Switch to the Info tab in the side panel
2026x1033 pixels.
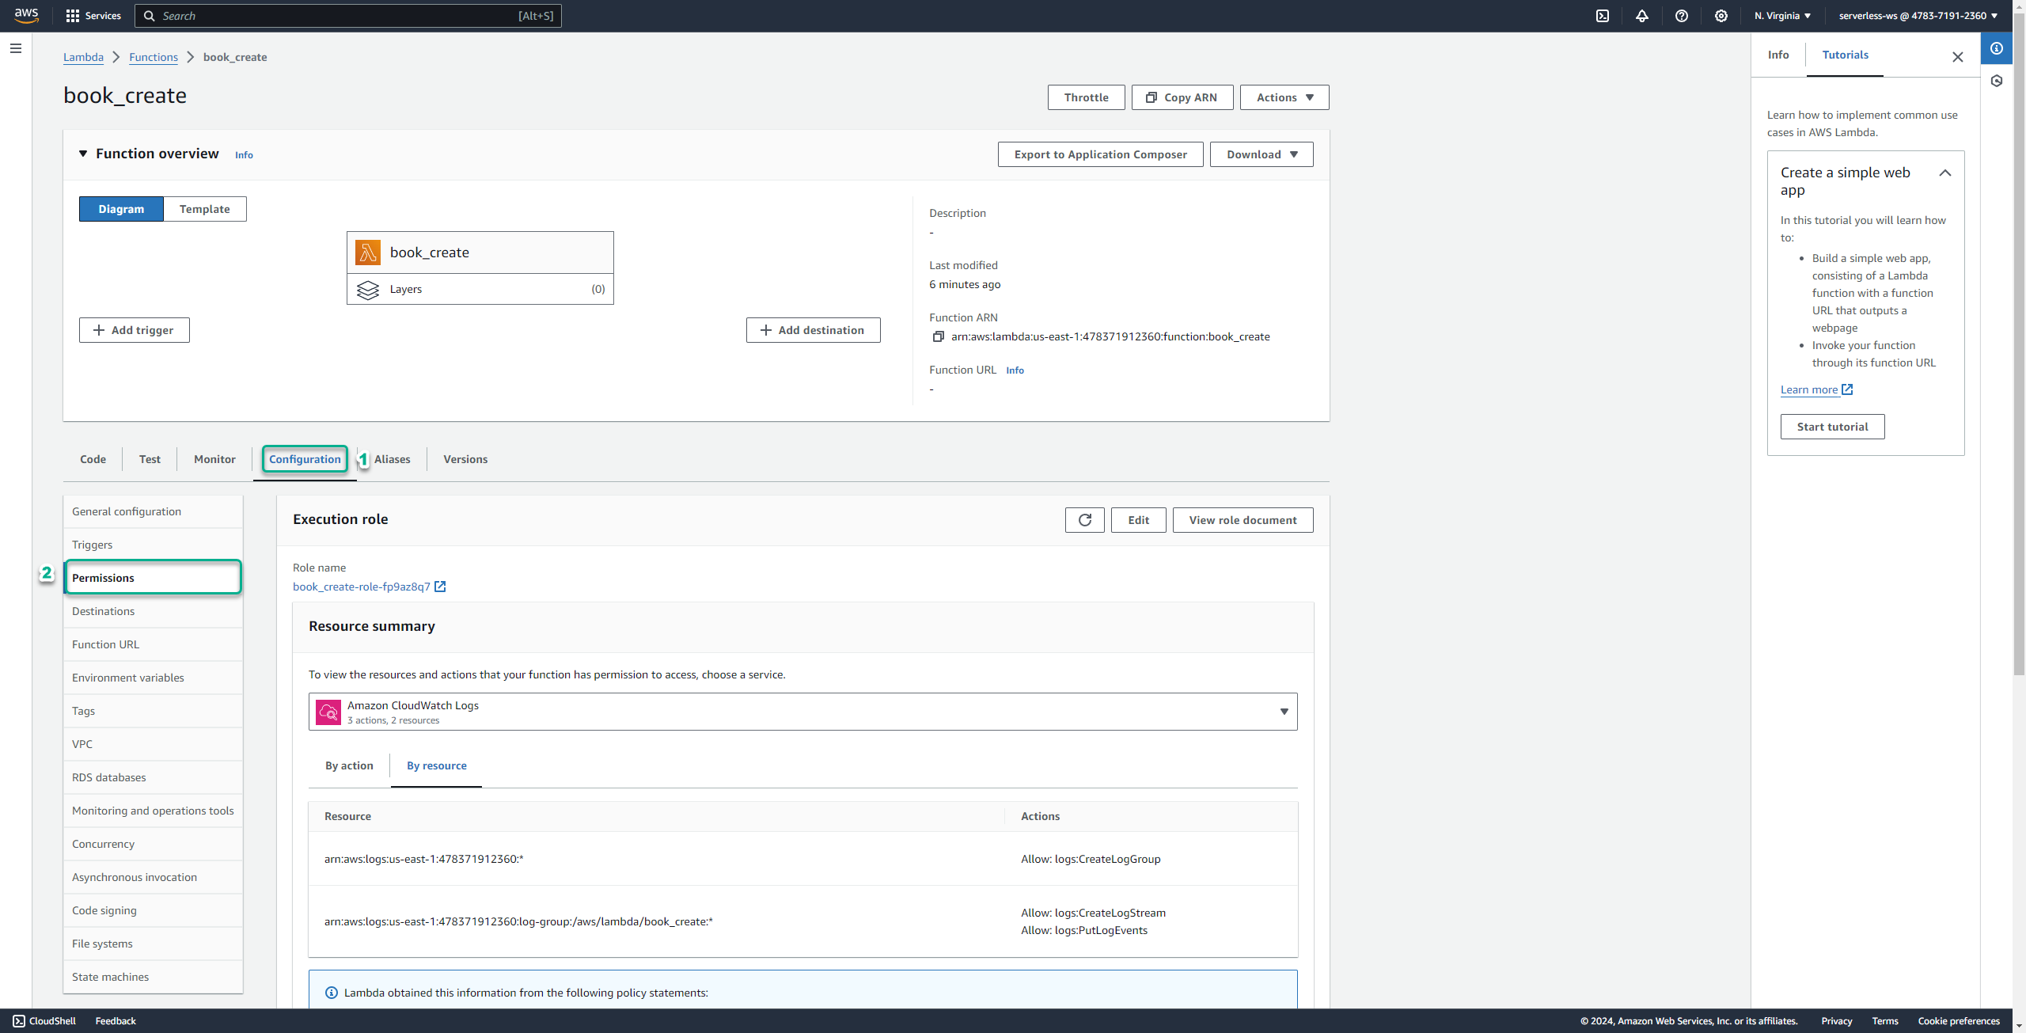click(1778, 55)
